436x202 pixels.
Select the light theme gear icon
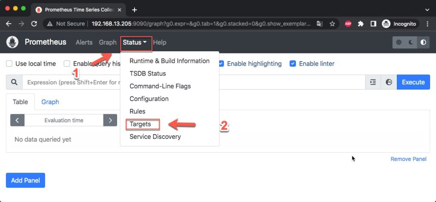pos(399,42)
